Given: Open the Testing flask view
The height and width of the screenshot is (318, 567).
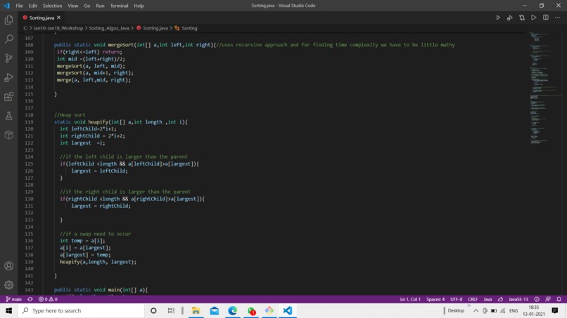Looking at the screenshot, I should click(8, 116).
